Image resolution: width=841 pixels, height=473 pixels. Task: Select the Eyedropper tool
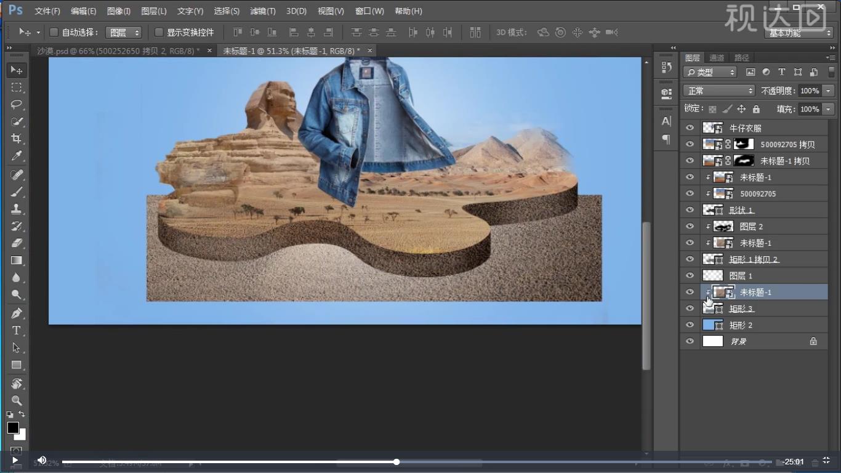tap(17, 156)
